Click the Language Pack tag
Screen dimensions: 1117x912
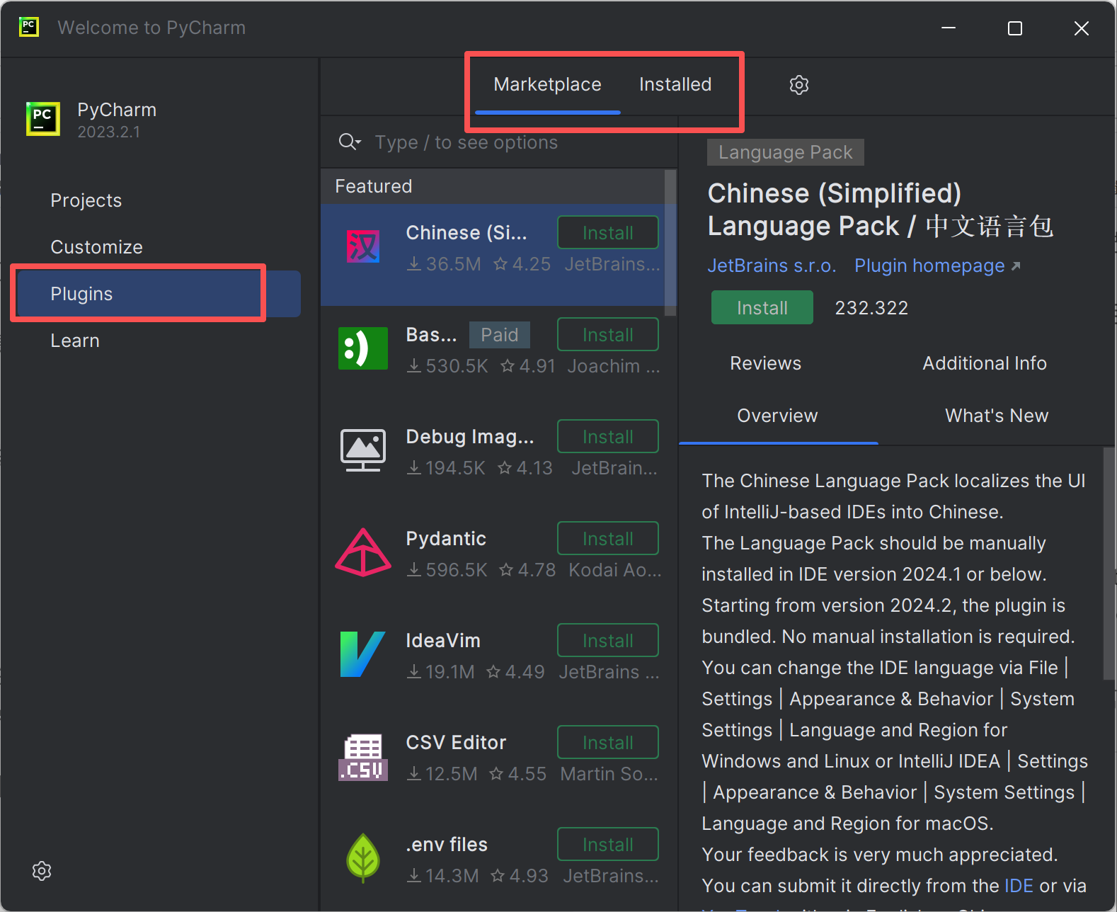tap(786, 152)
